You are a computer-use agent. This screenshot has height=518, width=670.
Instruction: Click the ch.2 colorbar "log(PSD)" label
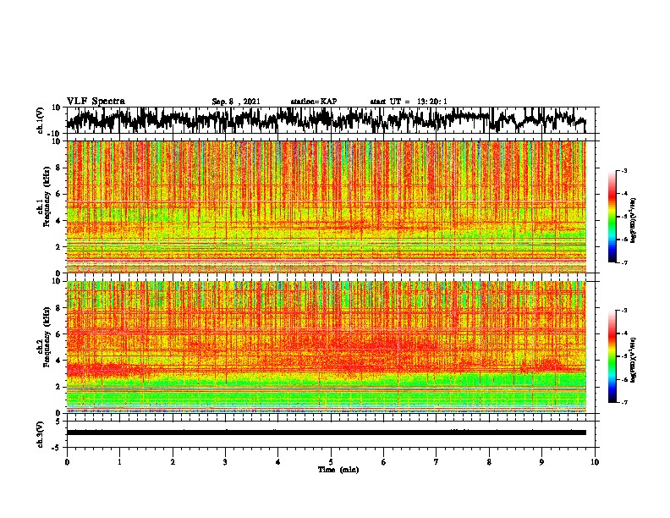tap(634, 360)
